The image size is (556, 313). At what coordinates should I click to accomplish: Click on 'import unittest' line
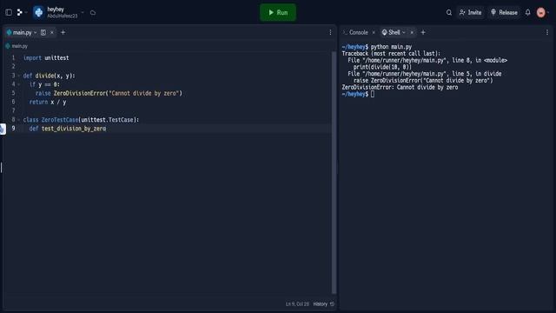coord(46,58)
